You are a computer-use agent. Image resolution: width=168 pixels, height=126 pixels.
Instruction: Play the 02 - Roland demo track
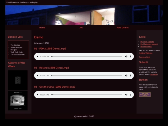click(x=38, y=76)
